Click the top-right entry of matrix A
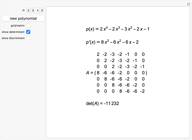Image resolution: width=192 pixels, height=140 pixels. (143, 54)
